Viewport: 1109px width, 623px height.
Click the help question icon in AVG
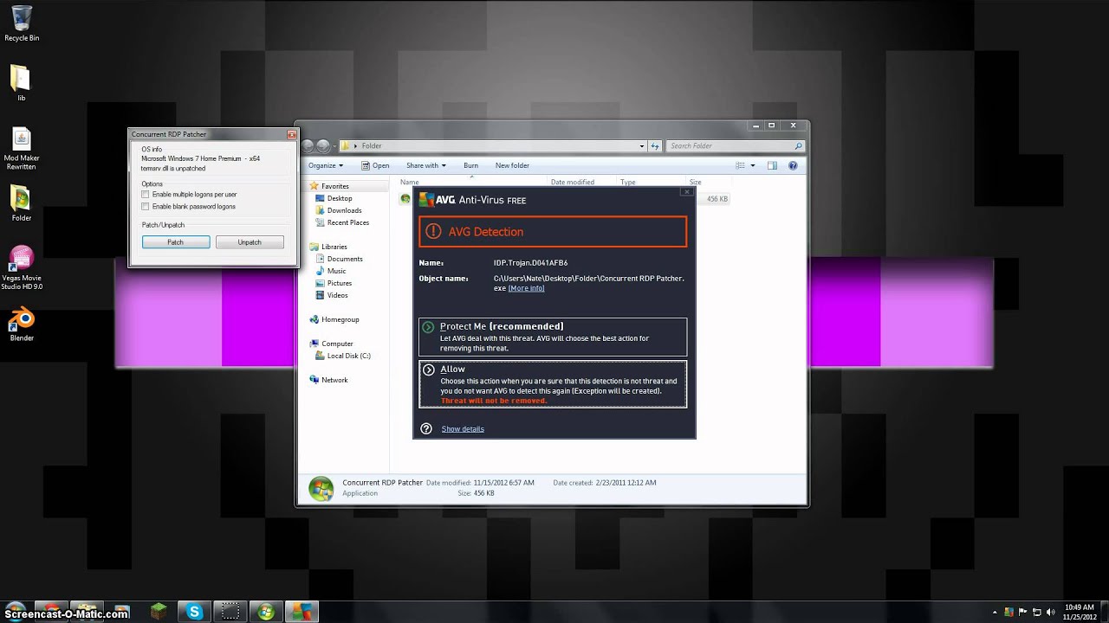425,428
